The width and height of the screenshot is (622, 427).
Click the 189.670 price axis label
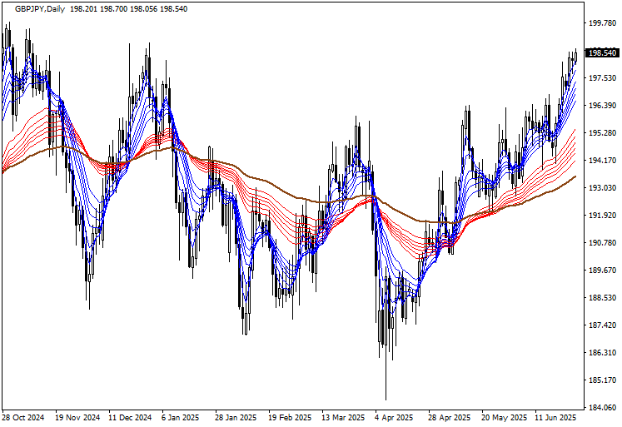click(602, 271)
